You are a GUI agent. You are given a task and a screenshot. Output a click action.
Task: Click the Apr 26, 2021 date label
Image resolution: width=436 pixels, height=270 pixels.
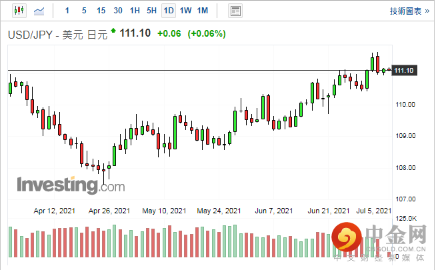pos(109,211)
